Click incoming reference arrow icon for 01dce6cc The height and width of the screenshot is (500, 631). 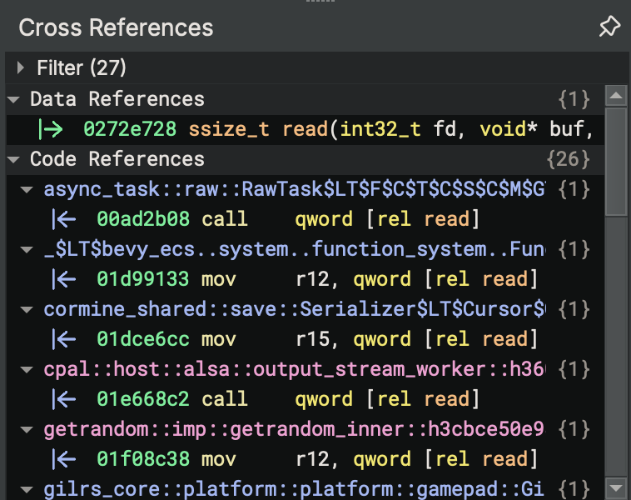pos(64,339)
